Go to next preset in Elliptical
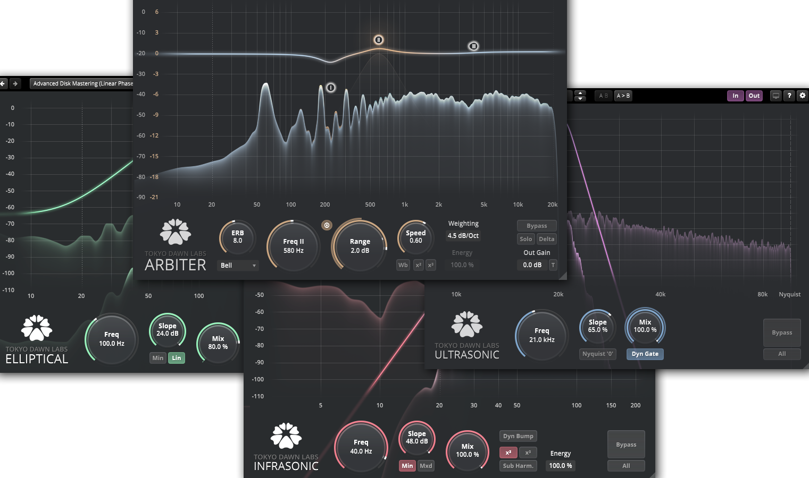This screenshot has width=809, height=478. (15, 83)
